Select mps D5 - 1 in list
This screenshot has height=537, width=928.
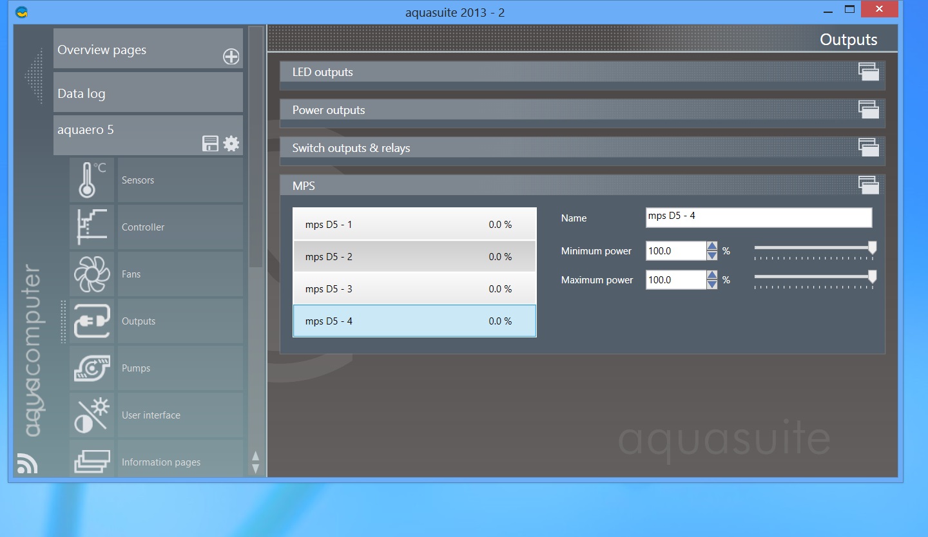[414, 225]
